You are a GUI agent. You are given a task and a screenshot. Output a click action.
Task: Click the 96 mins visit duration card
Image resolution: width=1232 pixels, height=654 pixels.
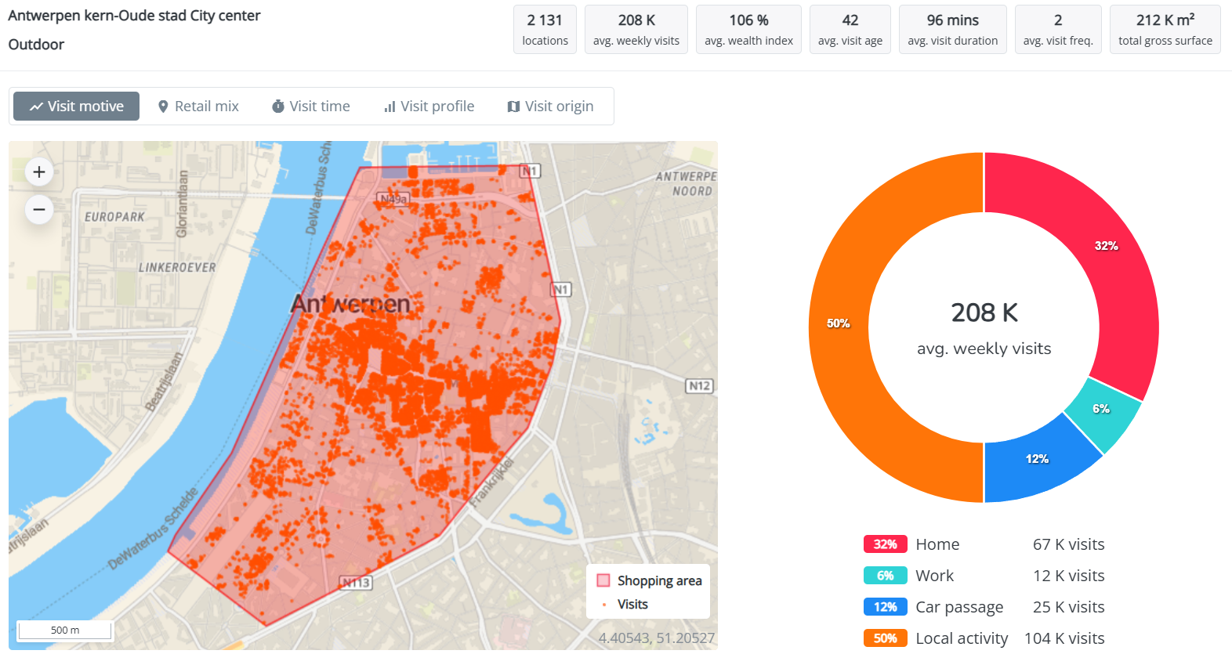[953, 30]
